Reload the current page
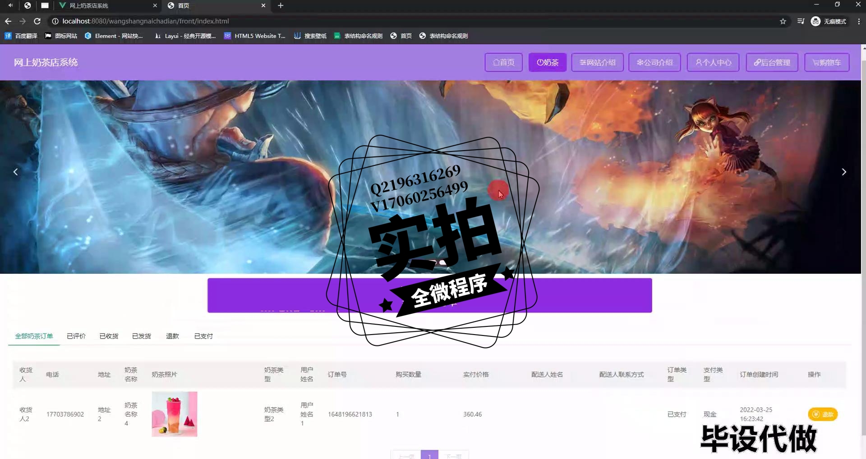The image size is (866, 459). click(x=37, y=21)
